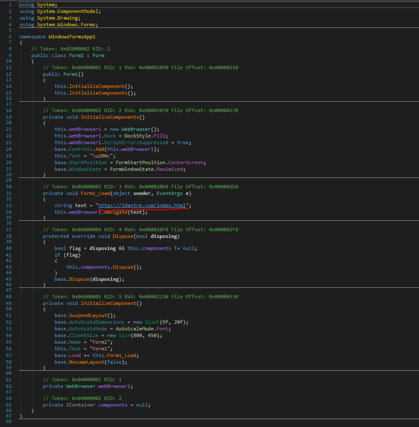Click line number 1 in the gutter

point(10,5)
